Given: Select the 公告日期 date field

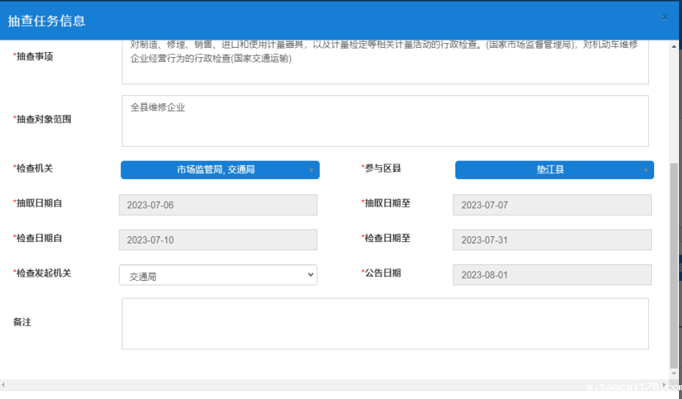Looking at the screenshot, I should [551, 275].
